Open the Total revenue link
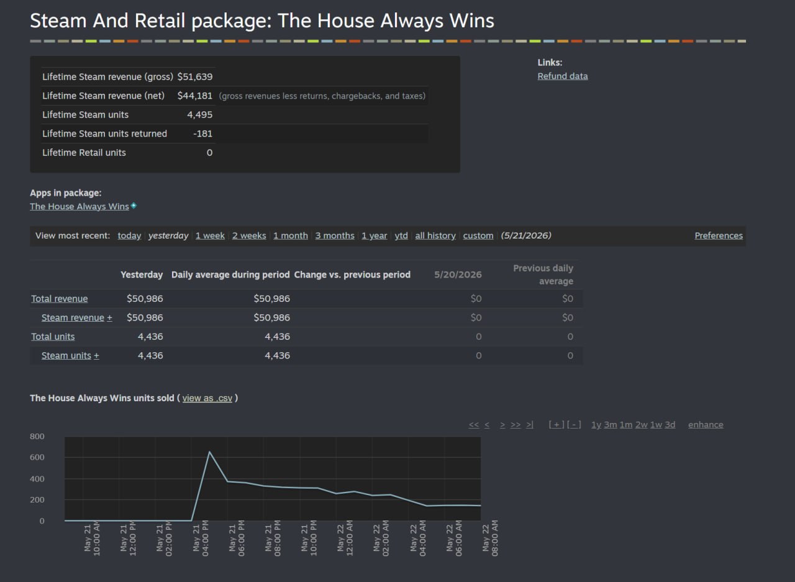Viewport: 795px width, 582px height. click(x=60, y=299)
